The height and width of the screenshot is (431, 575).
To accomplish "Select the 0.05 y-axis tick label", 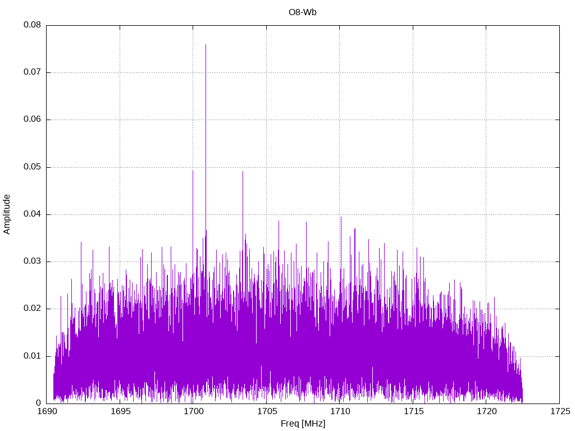I will tap(32, 167).
